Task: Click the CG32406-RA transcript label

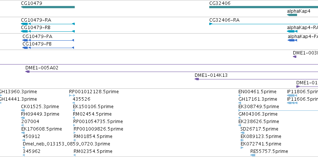Action: point(224,20)
